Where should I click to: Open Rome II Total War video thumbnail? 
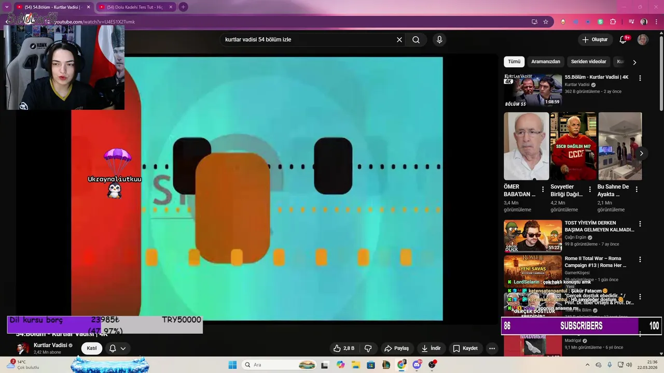click(x=533, y=271)
